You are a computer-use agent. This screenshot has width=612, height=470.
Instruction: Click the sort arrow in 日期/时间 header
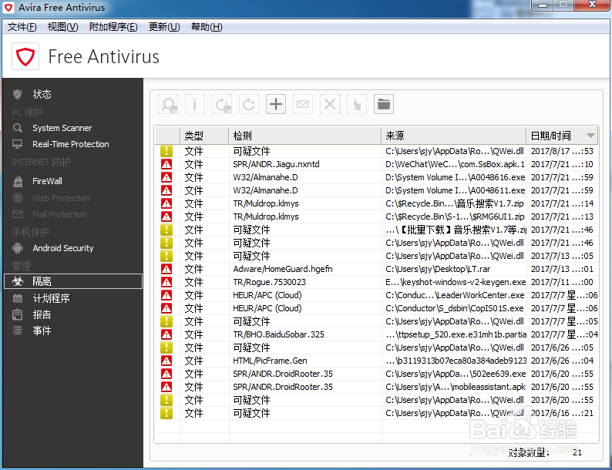click(x=590, y=136)
